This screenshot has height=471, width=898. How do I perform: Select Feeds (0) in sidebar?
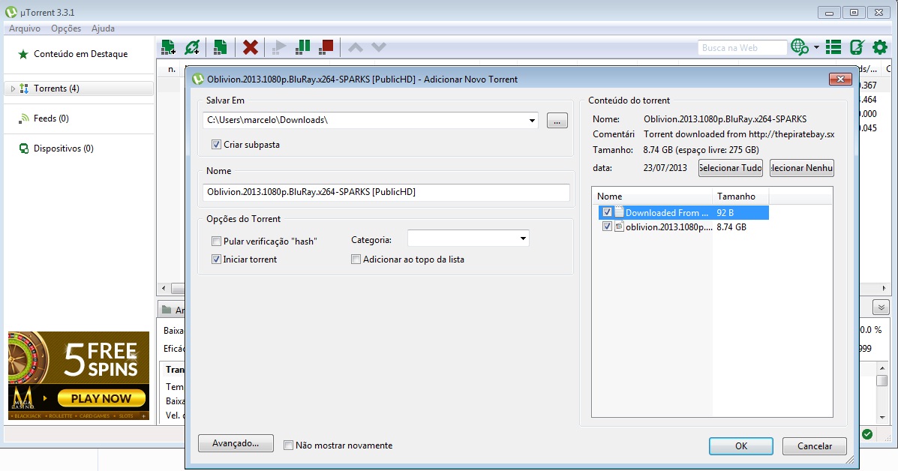[51, 118]
